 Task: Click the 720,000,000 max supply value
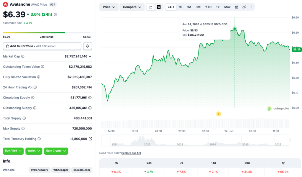tap(82, 128)
